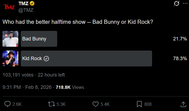Like the post with the heart icon
The height and width of the screenshot is (111, 189).
(95, 104)
